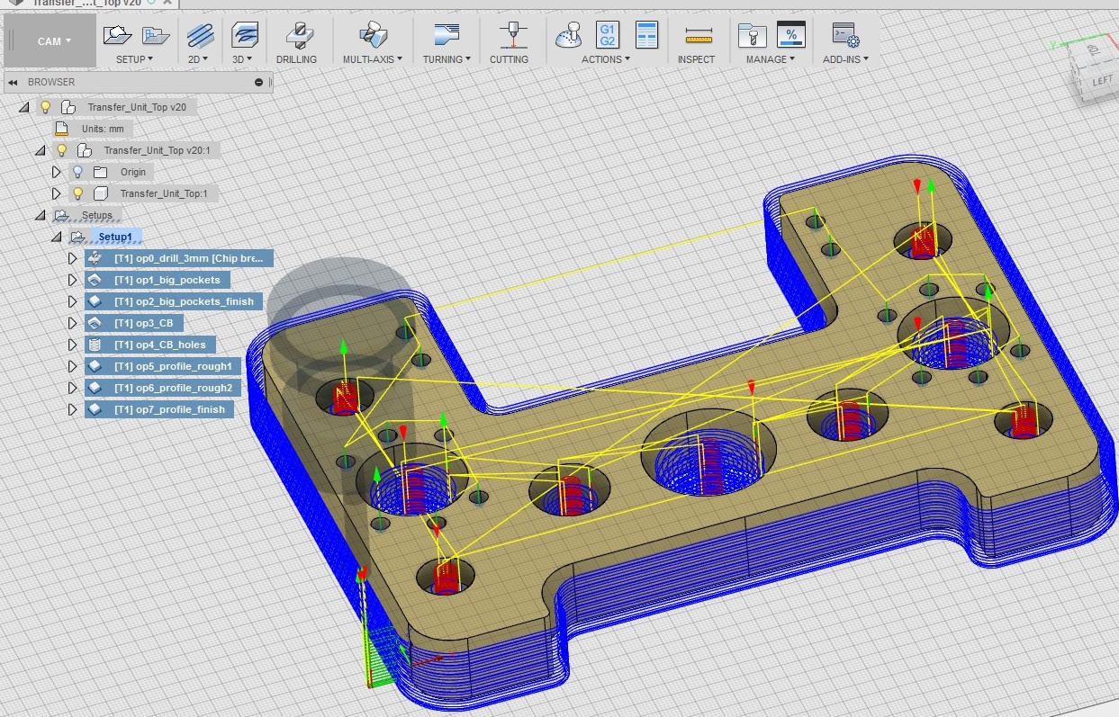The width and height of the screenshot is (1119, 717).
Task: Collapse the Setup1 tree node
Action: (57, 237)
